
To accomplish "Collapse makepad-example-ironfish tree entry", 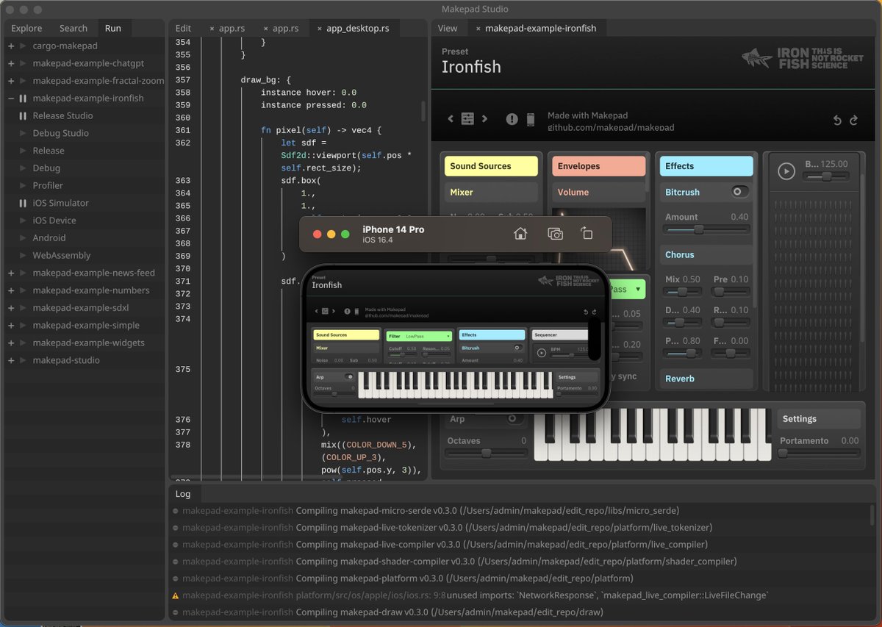I will (x=11, y=98).
